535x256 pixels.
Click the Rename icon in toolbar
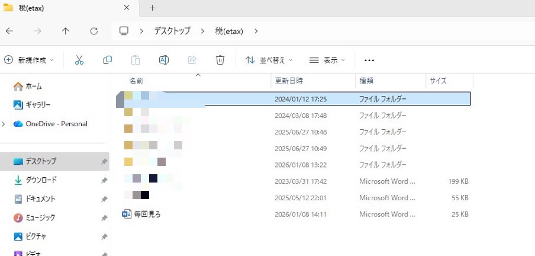pos(164,60)
